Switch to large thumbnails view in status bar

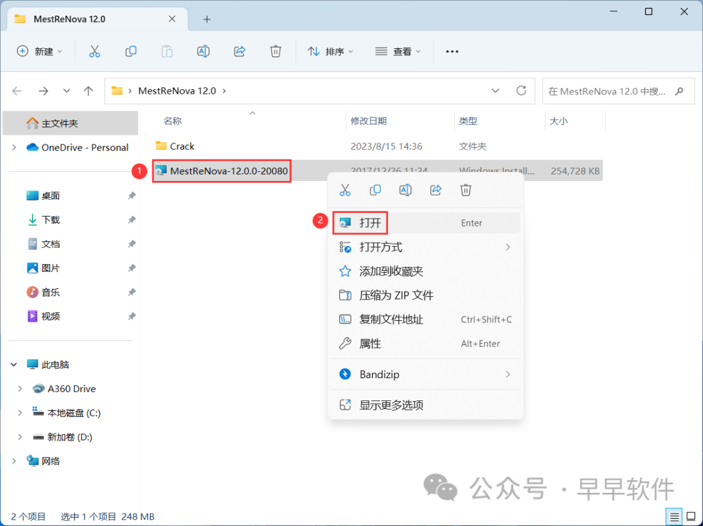click(x=690, y=516)
